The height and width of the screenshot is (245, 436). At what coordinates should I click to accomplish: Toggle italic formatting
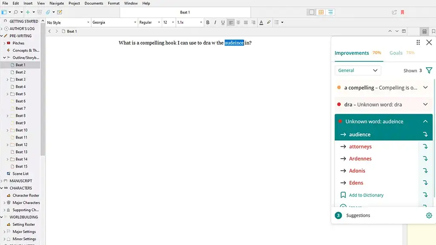pyautogui.click(x=215, y=22)
